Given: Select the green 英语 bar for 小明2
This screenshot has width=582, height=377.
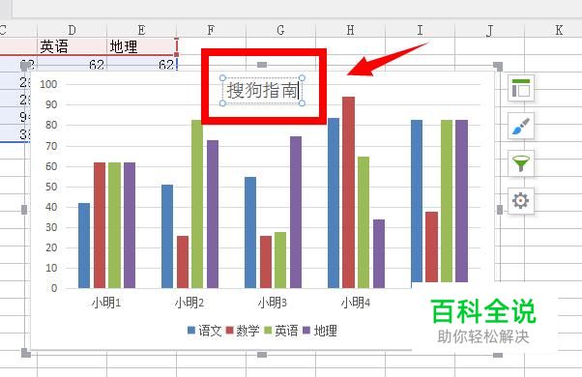Looking at the screenshot, I should pyautogui.click(x=197, y=204).
